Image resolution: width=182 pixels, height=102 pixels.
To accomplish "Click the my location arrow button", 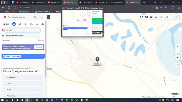I will 177,57.
